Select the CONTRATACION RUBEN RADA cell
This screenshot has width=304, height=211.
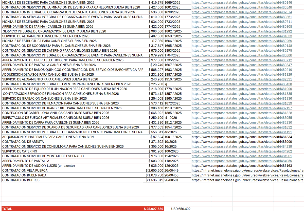72,175
